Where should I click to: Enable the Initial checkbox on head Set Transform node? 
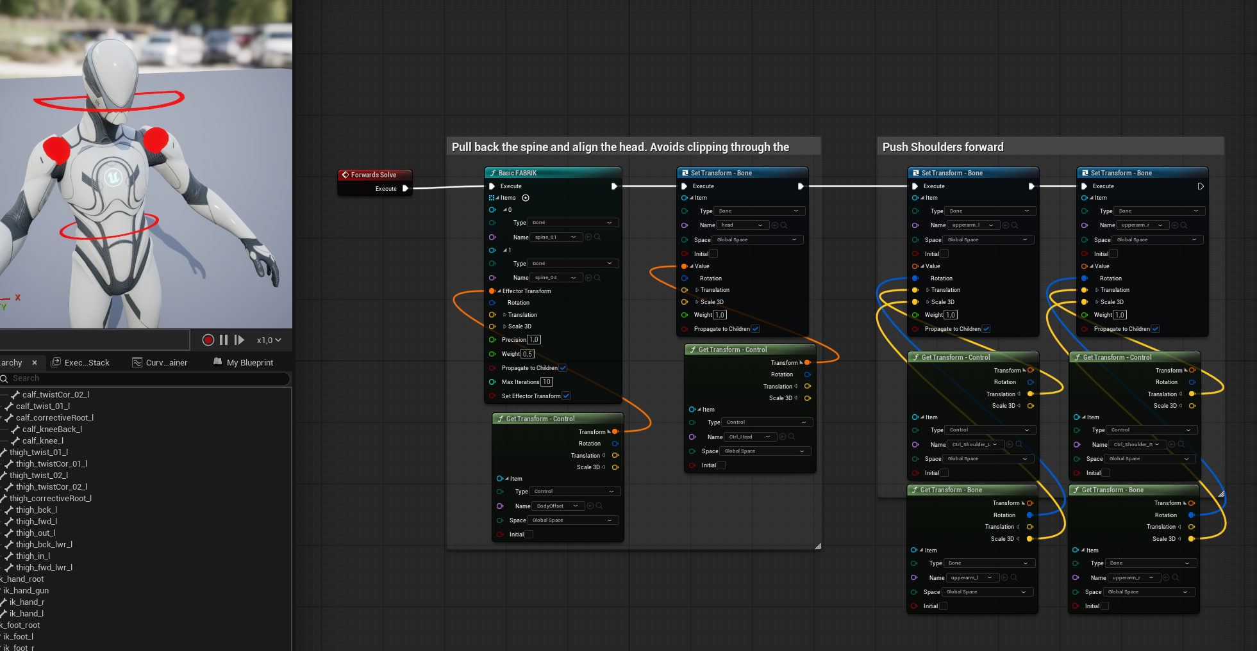713,253
